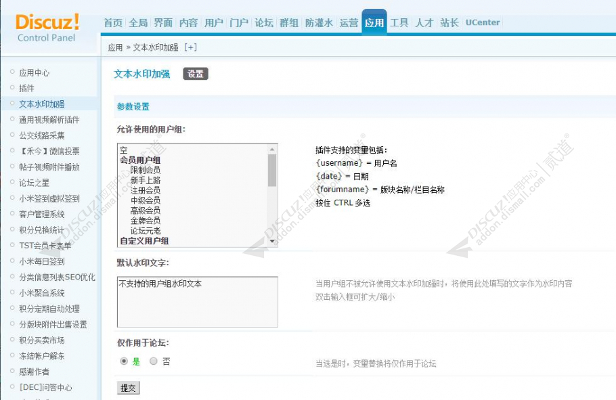
Task: Open the 界面 top menu
Action: pos(163,23)
